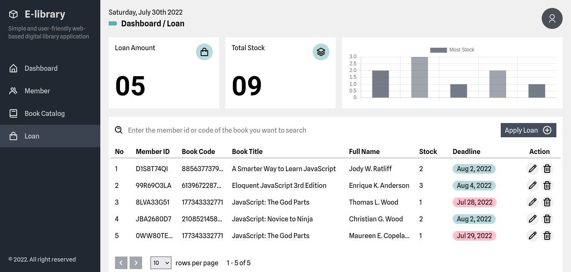Open the rows per page dropdown
This screenshot has width=571, height=272.
tap(161, 263)
